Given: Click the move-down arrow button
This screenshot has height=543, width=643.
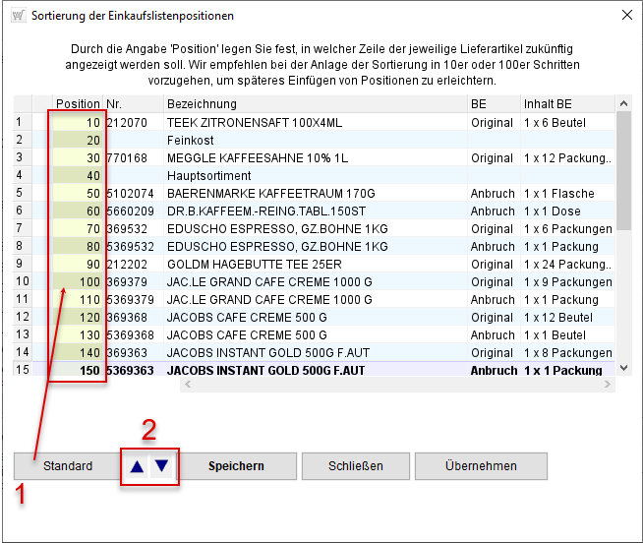Looking at the screenshot, I should [162, 466].
